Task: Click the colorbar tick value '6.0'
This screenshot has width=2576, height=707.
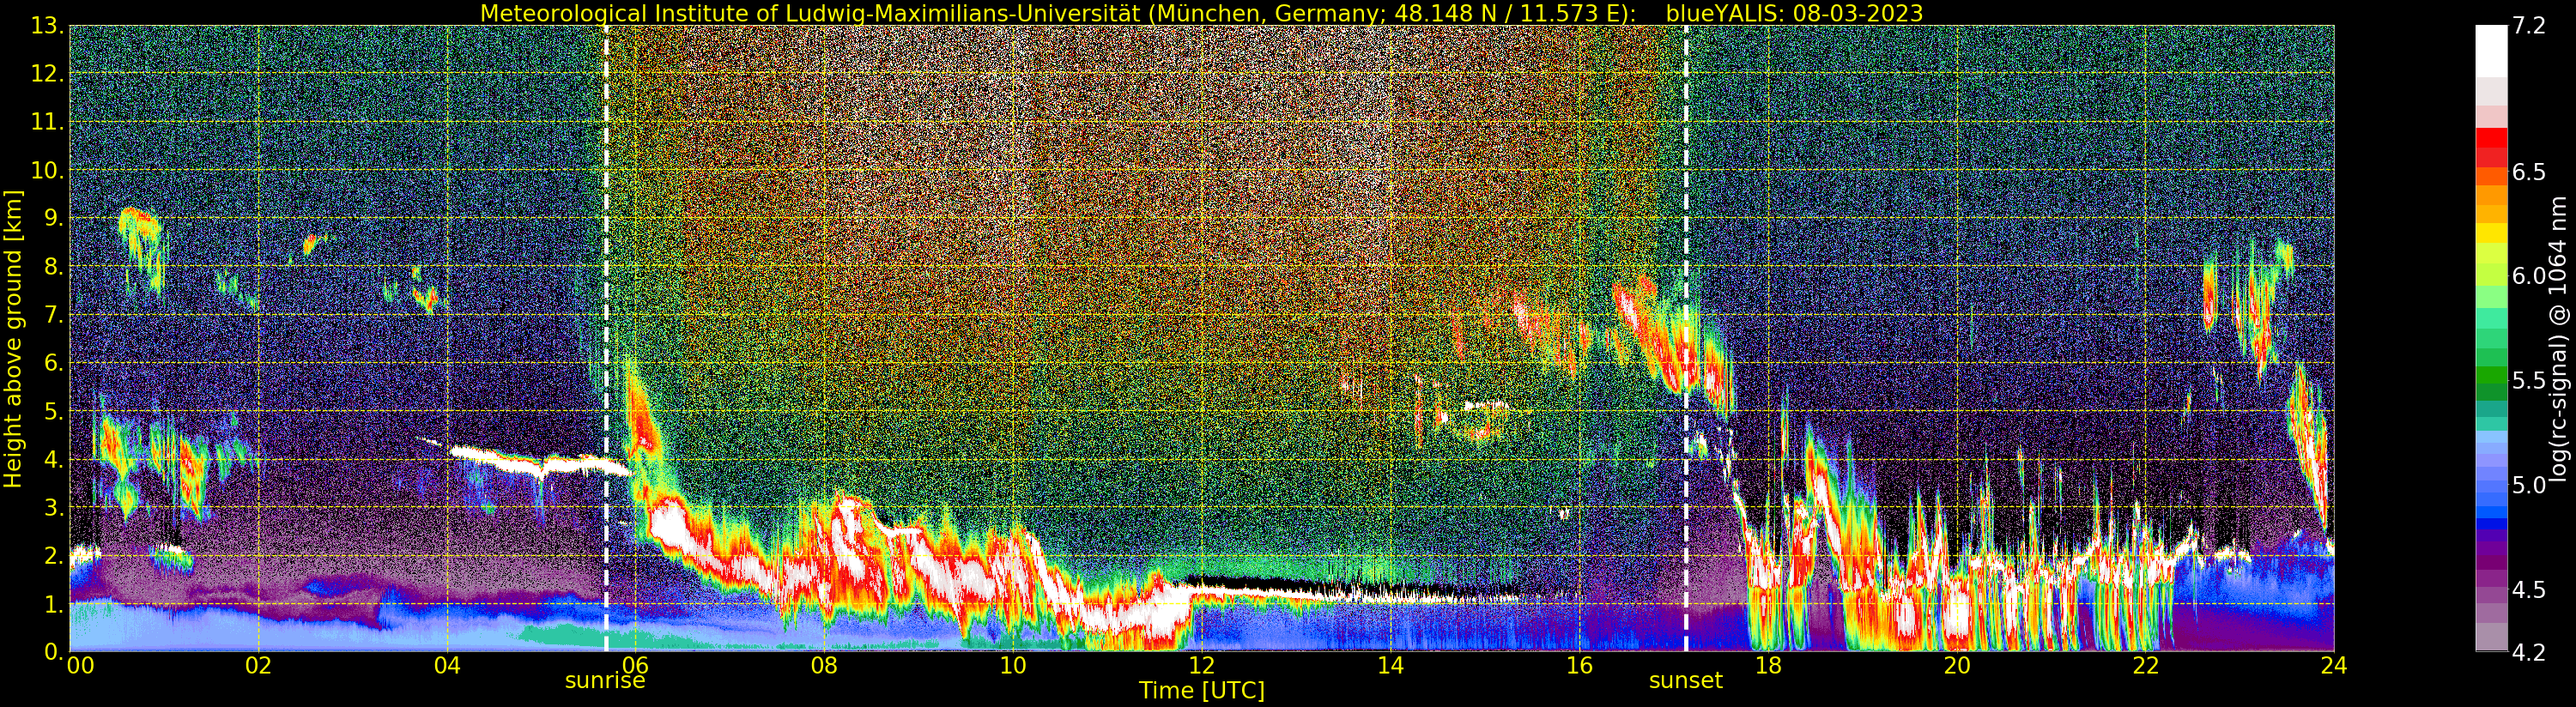Action: pos(2529,276)
